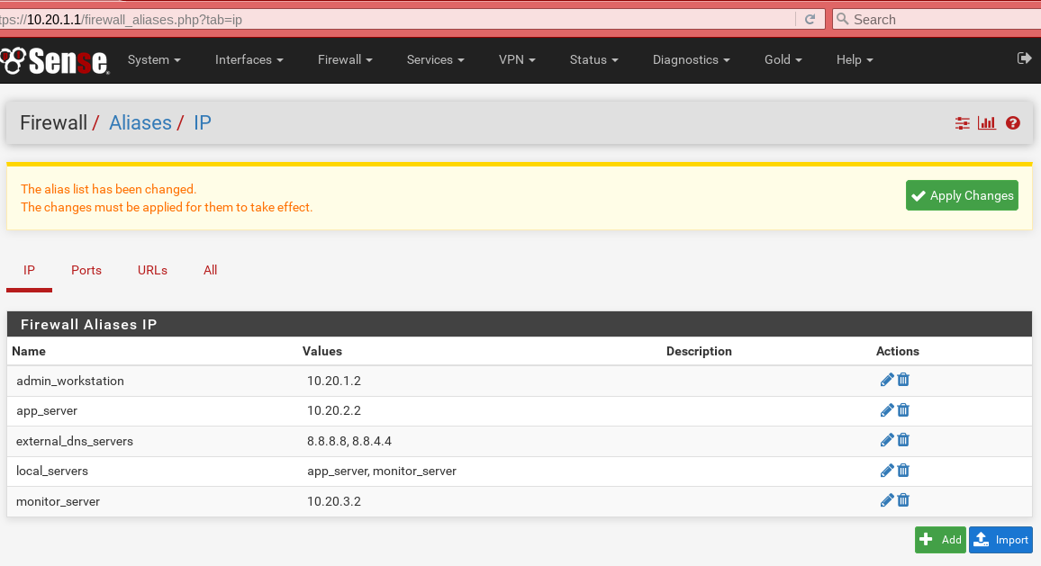Click 'The alias list has been changed.' notice

[x=109, y=189]
